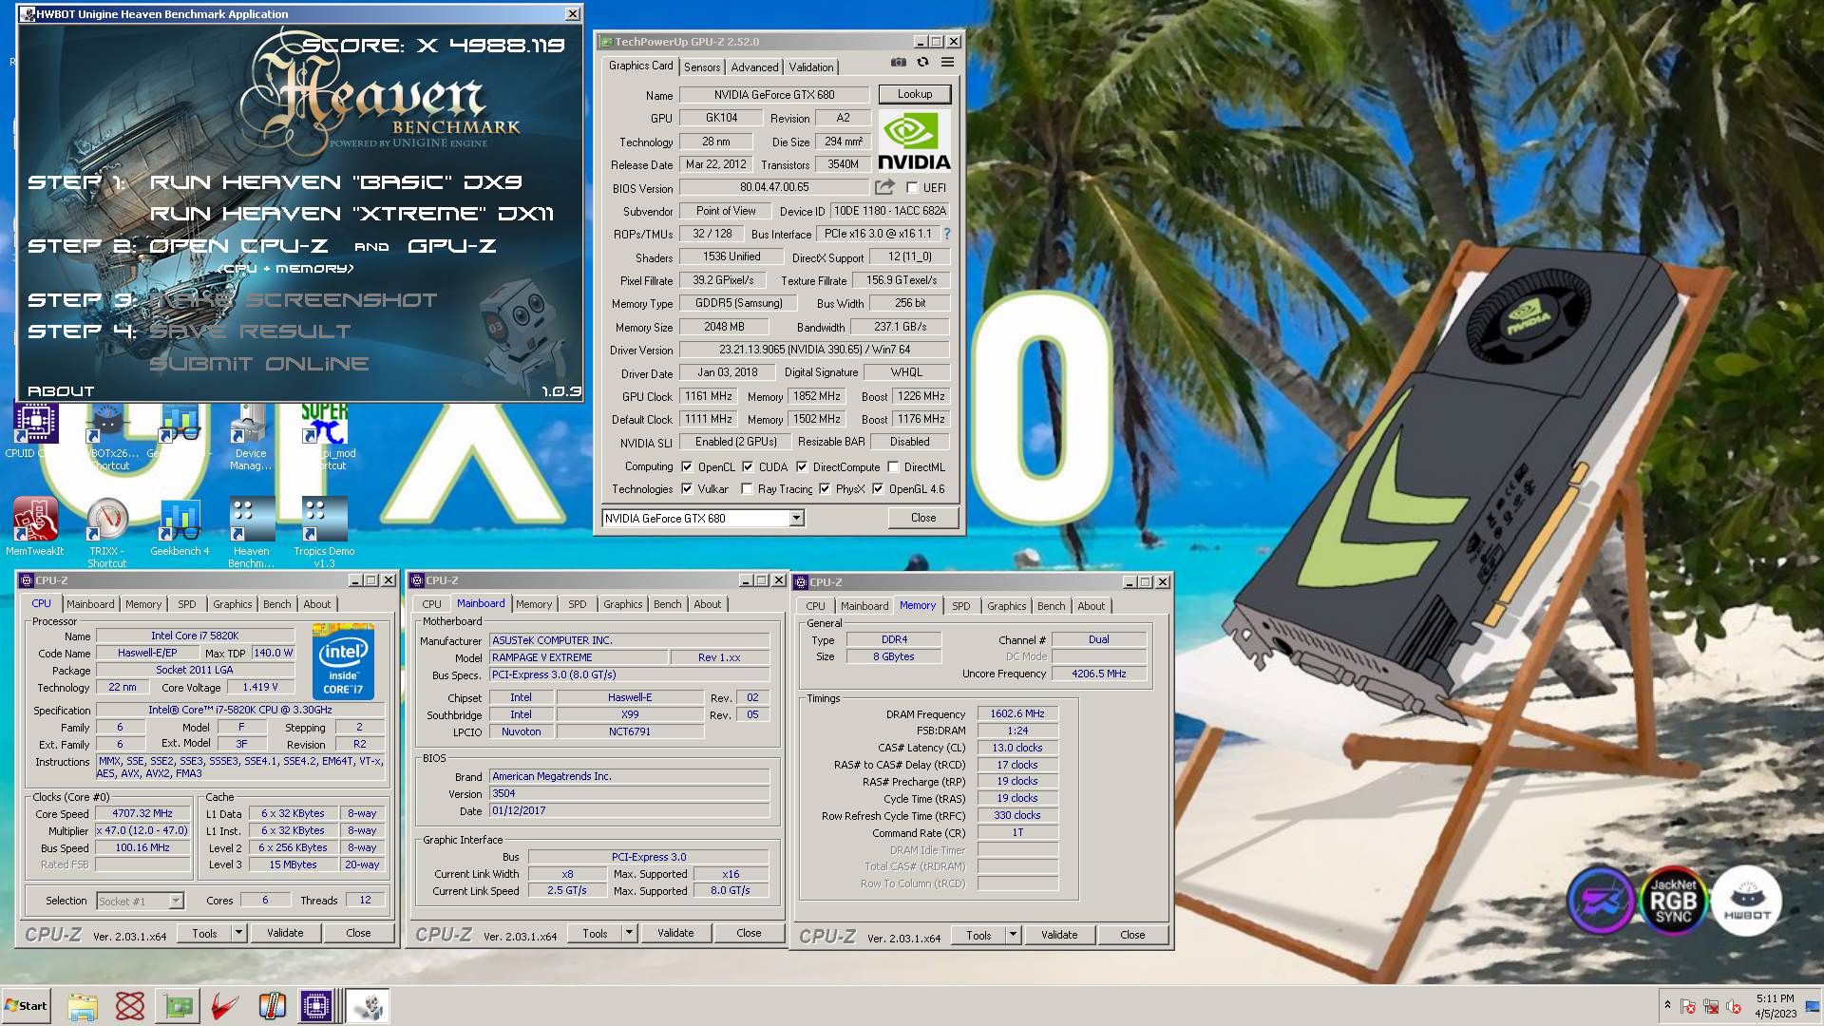
Task: Expand Tools arrow in the processor CPU-Z window
Action: coord(238,933)
